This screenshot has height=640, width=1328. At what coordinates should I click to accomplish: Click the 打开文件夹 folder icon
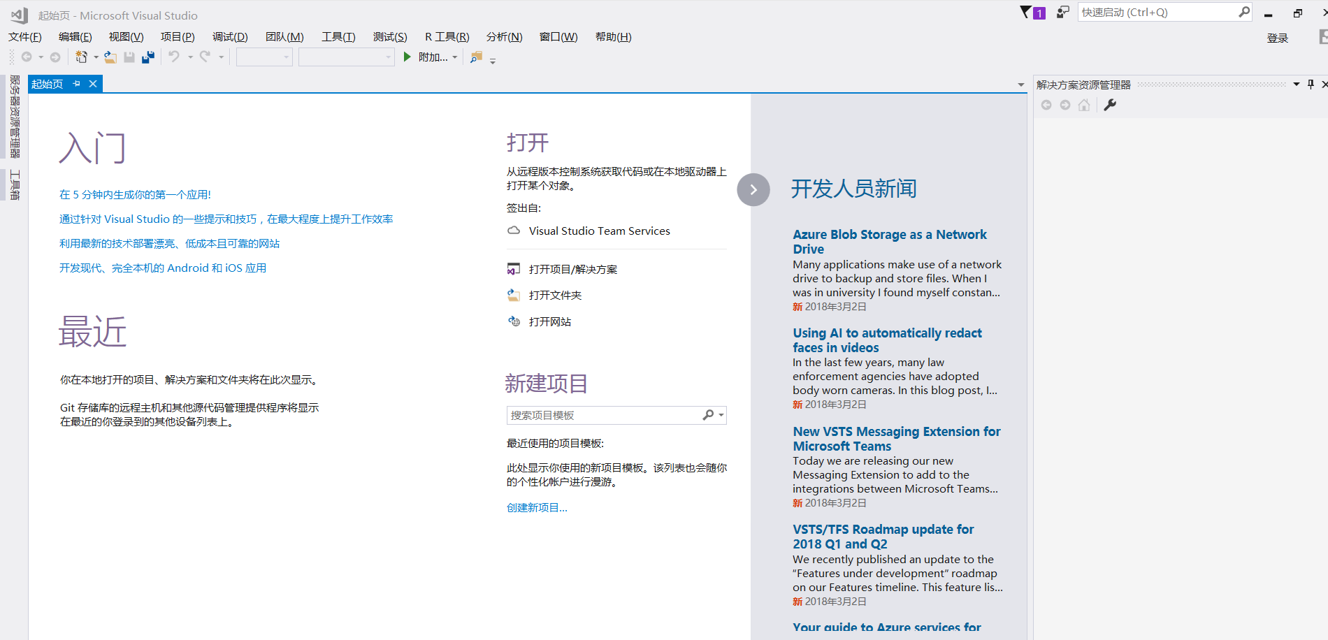[514, 295]
